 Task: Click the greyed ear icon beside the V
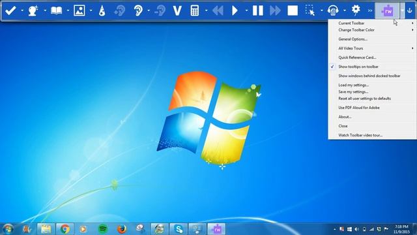click(x=160, y=10)
